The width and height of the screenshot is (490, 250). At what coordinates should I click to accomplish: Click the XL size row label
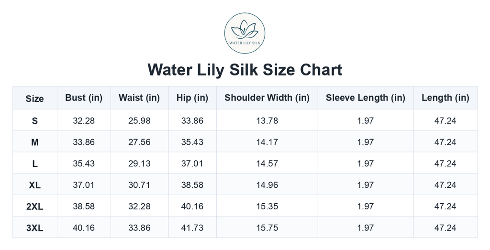tap(34, 185)
